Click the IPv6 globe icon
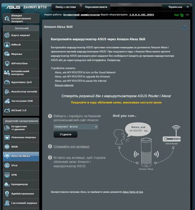195x210 pixels. click(x=7, y=166)
